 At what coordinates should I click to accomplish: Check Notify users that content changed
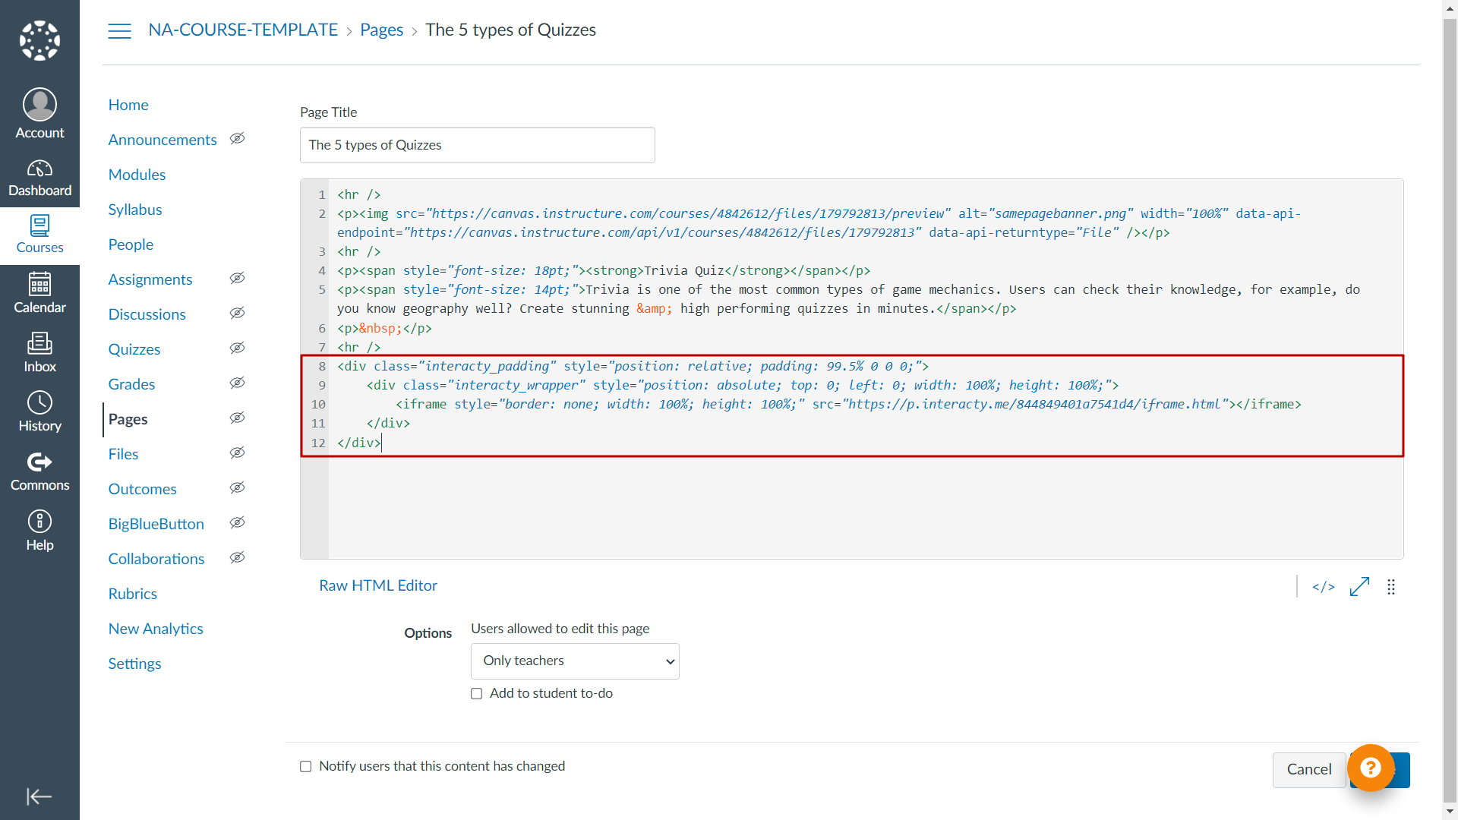(305, 766)
